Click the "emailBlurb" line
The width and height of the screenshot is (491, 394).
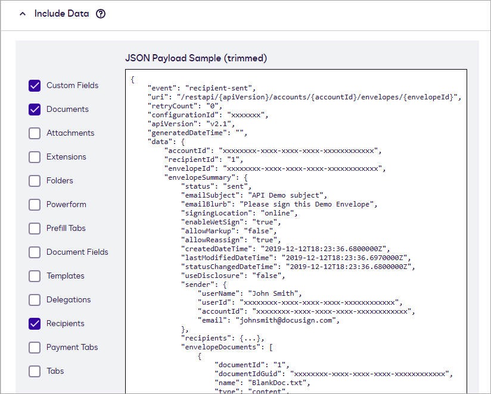click(279, 204)
